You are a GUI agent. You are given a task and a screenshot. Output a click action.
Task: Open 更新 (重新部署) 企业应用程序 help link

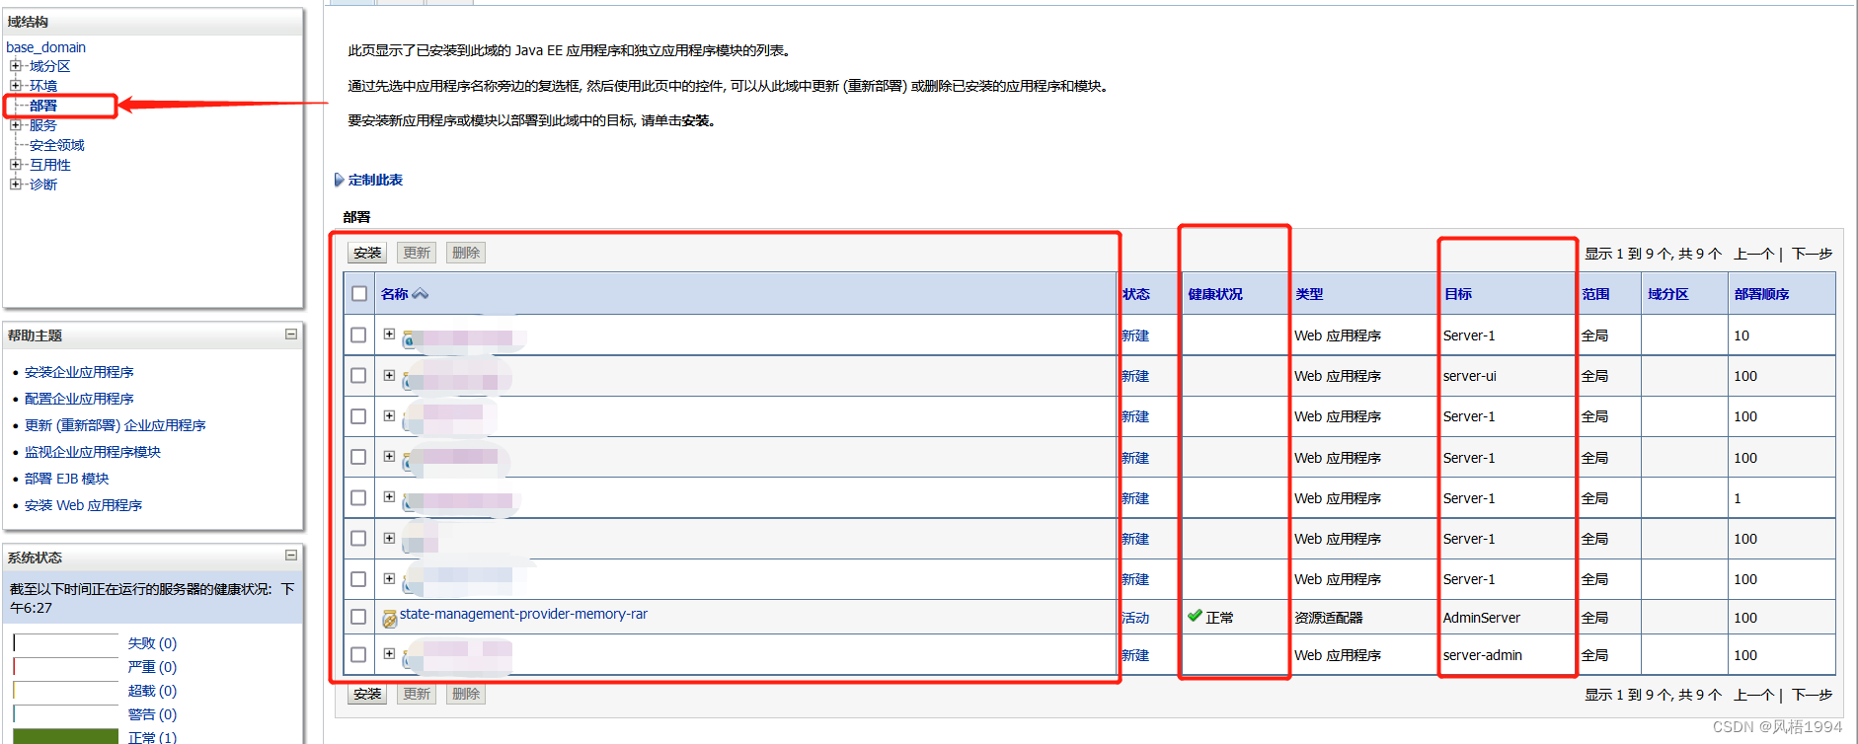116,425
